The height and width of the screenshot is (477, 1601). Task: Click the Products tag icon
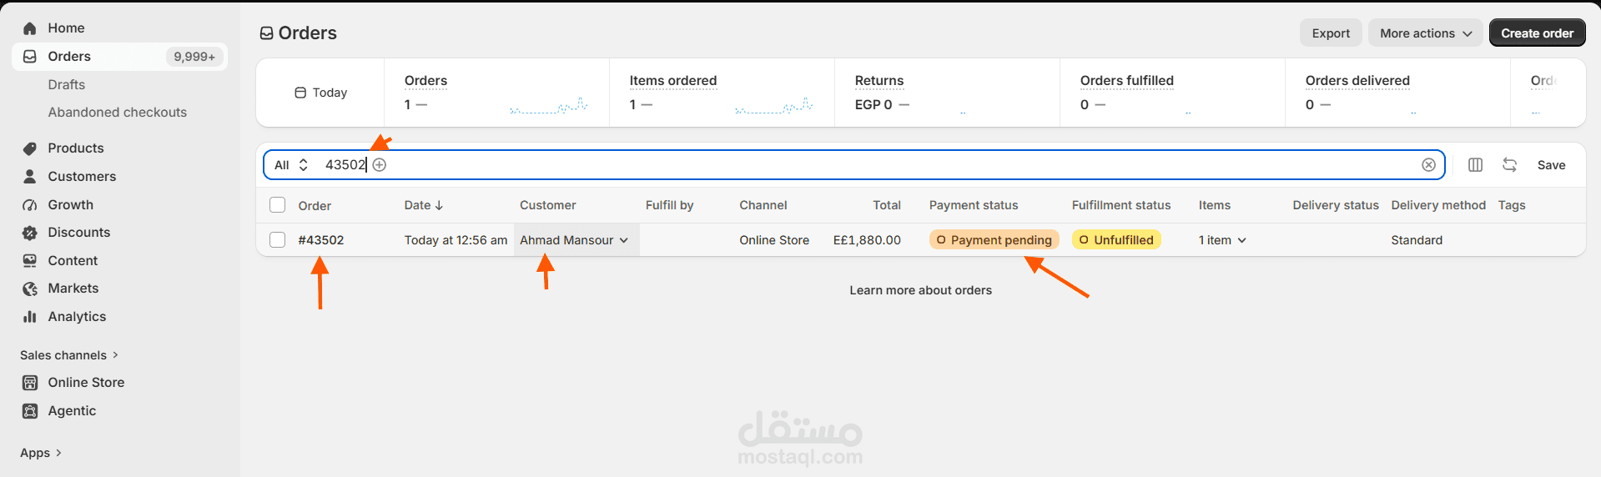coord(30,148)
